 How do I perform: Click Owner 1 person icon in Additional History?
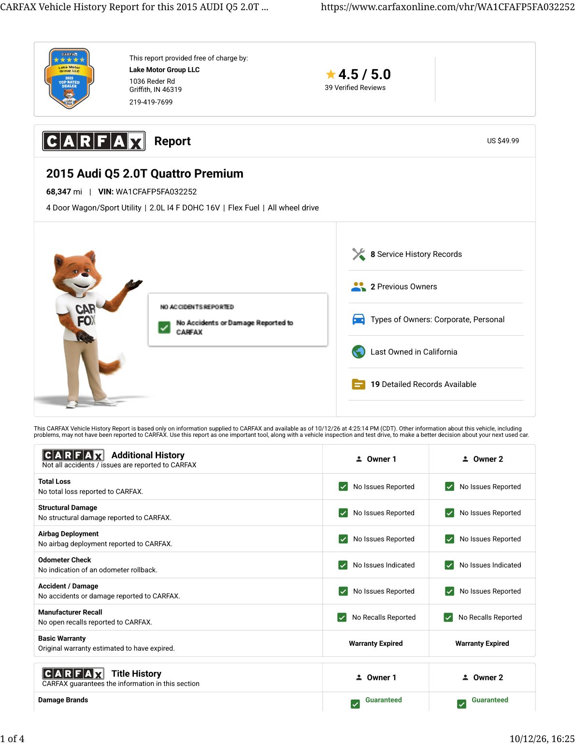click(359, 459)
